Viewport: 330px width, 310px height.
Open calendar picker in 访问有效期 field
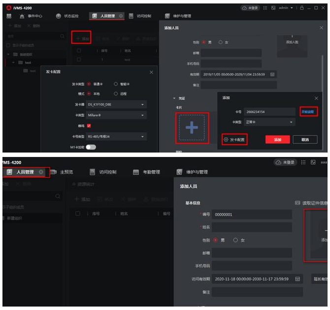tap(297, 279)
